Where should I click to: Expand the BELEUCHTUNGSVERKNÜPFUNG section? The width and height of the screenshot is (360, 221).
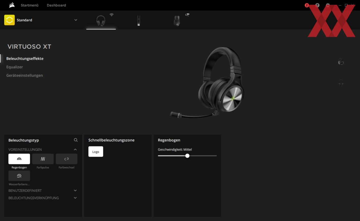tap(75, 198)
